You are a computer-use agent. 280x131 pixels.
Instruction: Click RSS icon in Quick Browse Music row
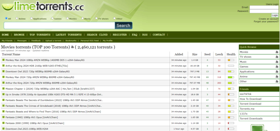pyautogui.click(x=277, y=62)
